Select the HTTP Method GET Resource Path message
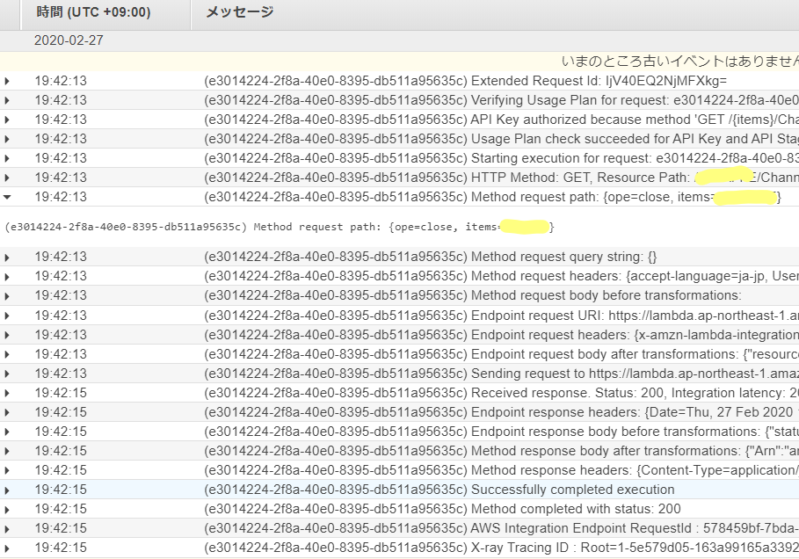 (x=501, y=178)
